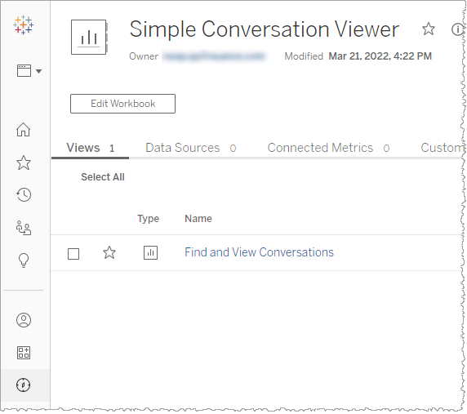Sort by the Name column header

tap(198, 219)
